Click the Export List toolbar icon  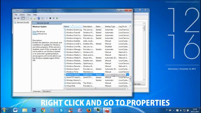point(34,19)
